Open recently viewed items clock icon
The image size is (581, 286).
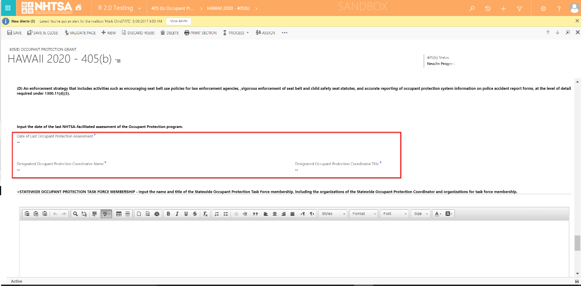click(x=488, y=8)
